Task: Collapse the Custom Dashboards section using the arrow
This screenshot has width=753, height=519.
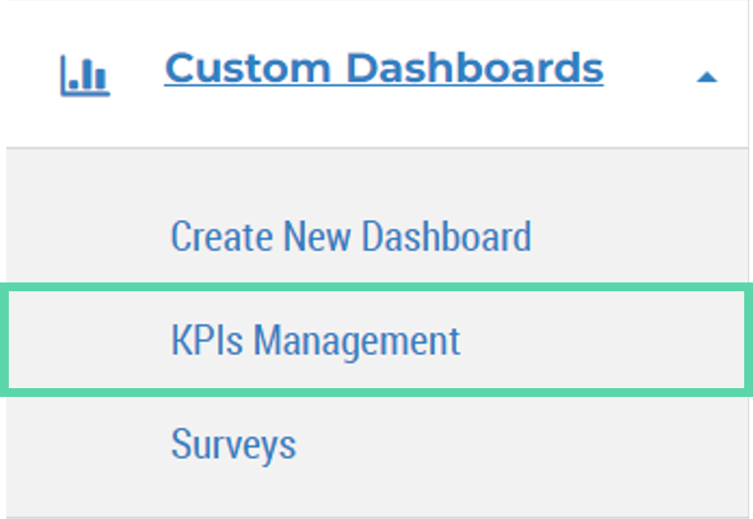Action: (x=706, y=77)
